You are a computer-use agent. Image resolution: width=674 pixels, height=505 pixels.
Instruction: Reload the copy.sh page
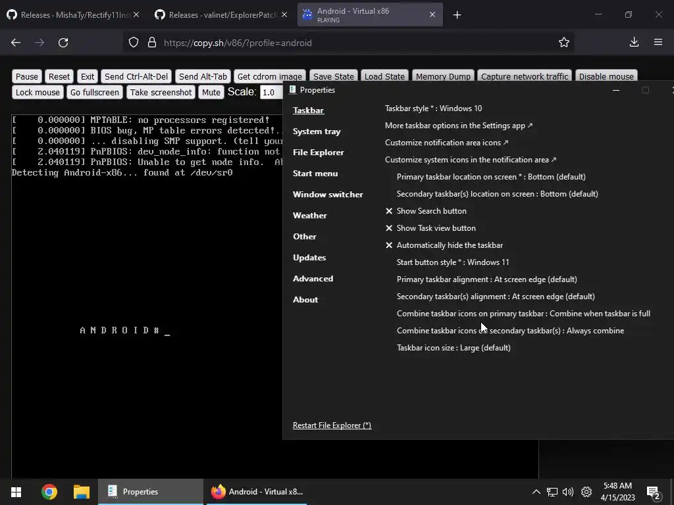point(63,43)
